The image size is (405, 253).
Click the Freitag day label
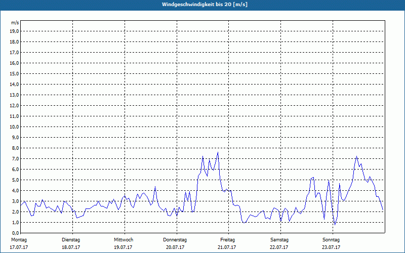(227, 240)
